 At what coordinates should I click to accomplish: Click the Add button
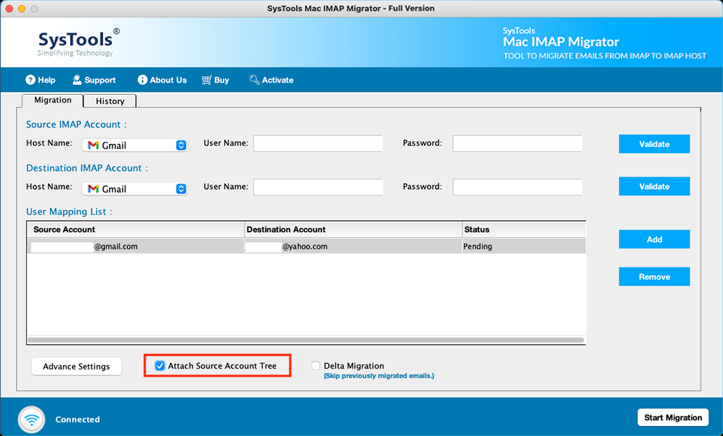coord(654,240)
